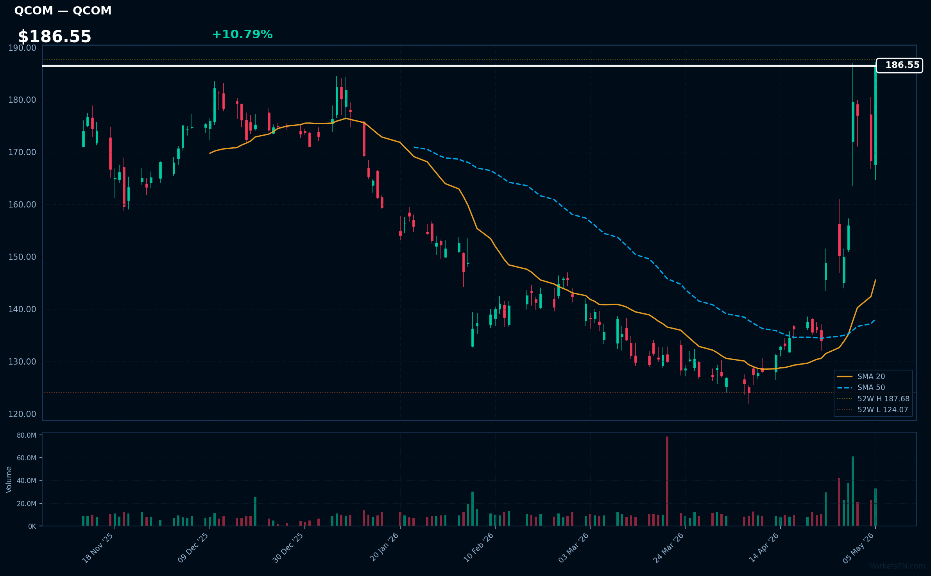Click the 18 Nov '25 date label
The height and width of the screenshot is (576, 931).
point(98,548)
